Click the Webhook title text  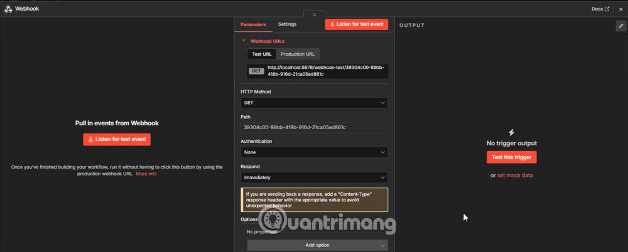(x=27, y=8)
